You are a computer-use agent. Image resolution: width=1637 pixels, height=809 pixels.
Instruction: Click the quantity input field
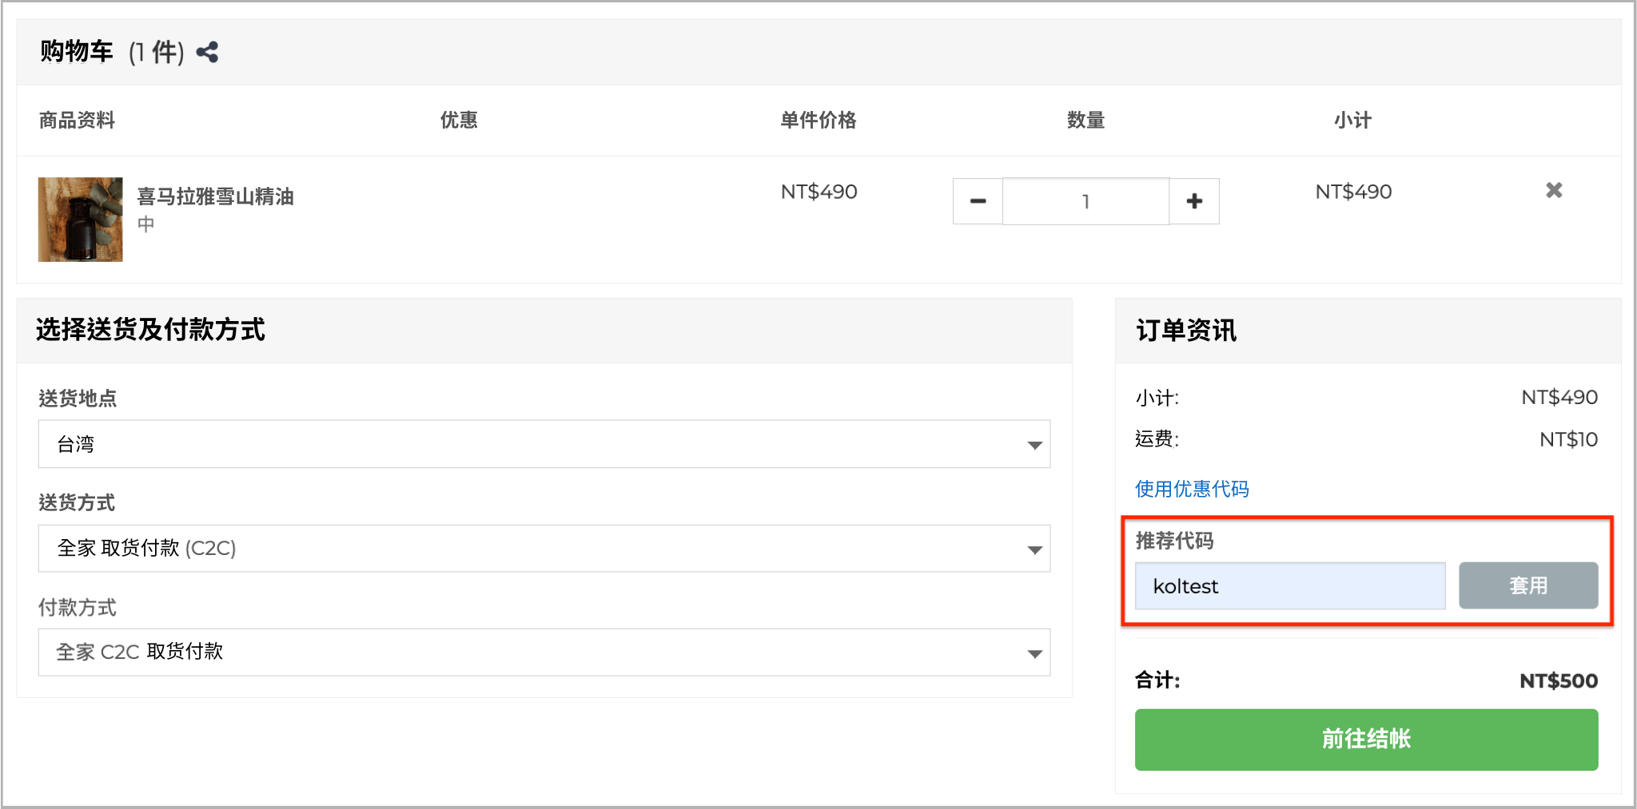tap(1085, 201)
